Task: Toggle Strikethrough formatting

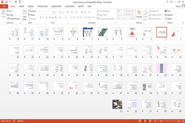Action: coord(53,18)
